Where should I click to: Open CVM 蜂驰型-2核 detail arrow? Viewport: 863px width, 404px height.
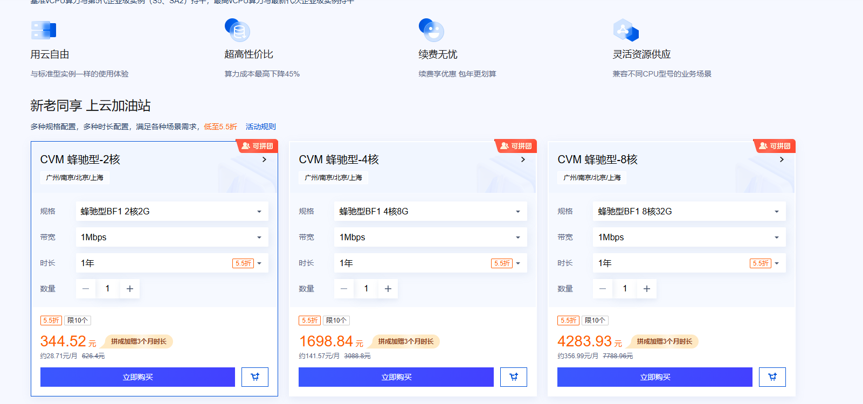(x=264, y=159)
